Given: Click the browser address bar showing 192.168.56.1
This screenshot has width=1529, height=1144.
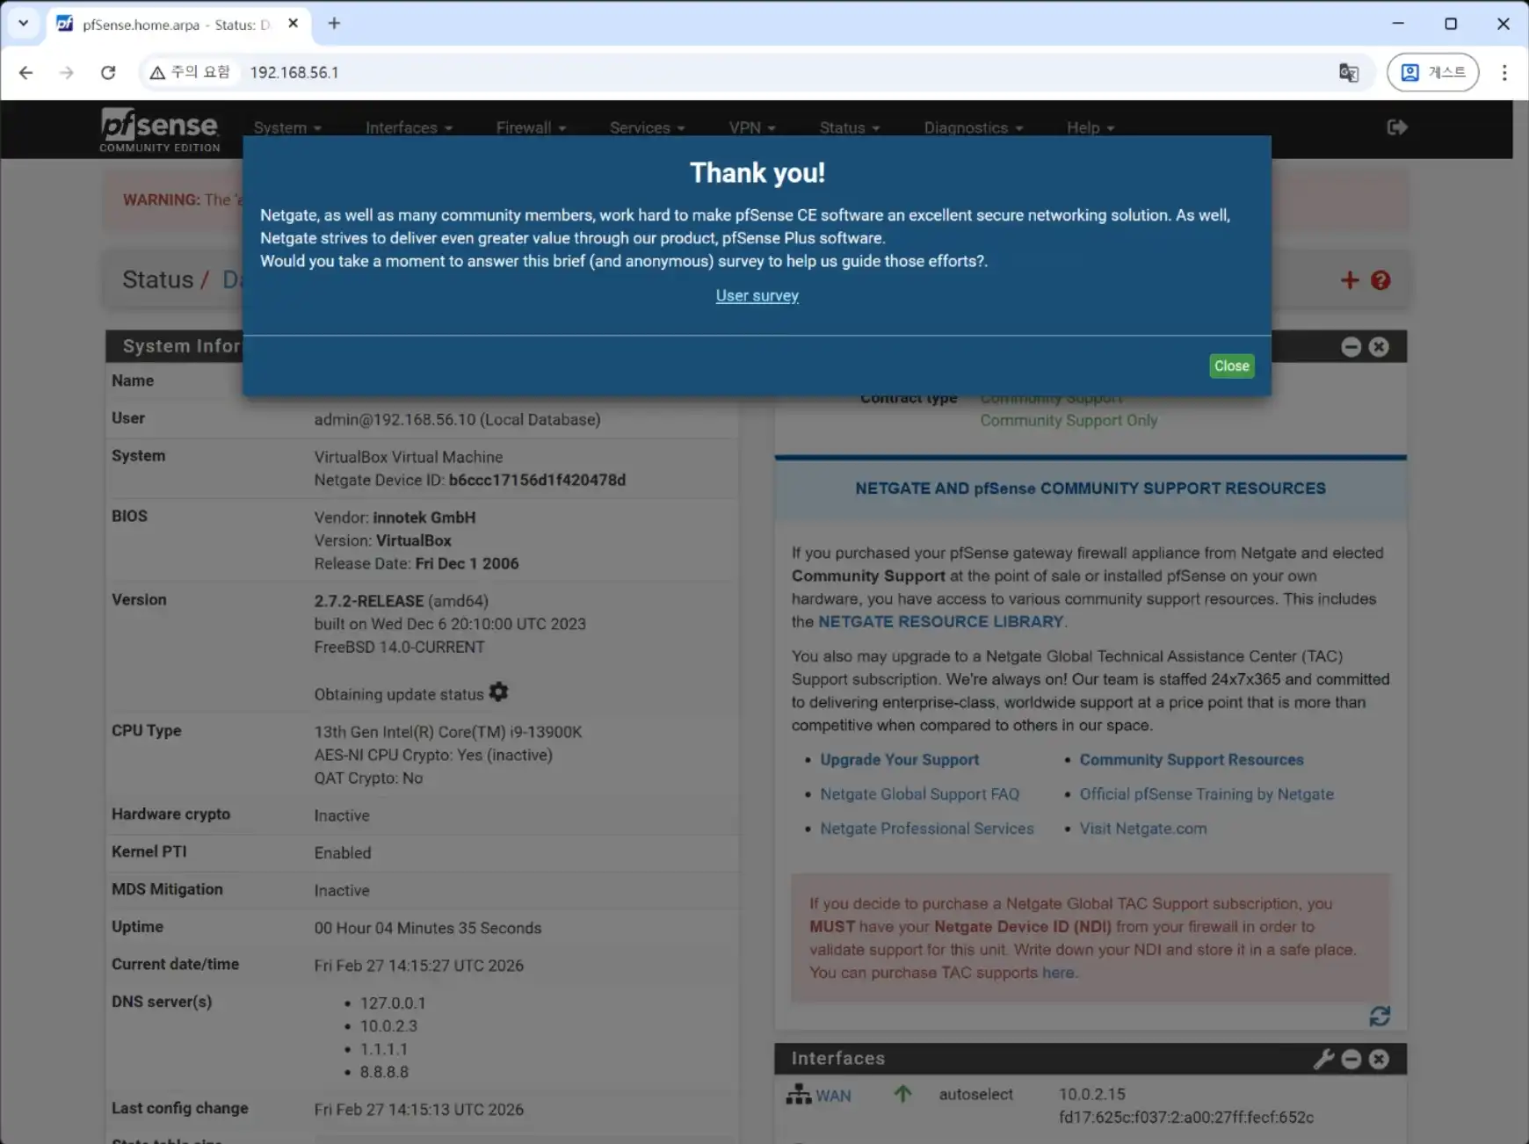Looking at the screenshot, I should coord(703,73).
